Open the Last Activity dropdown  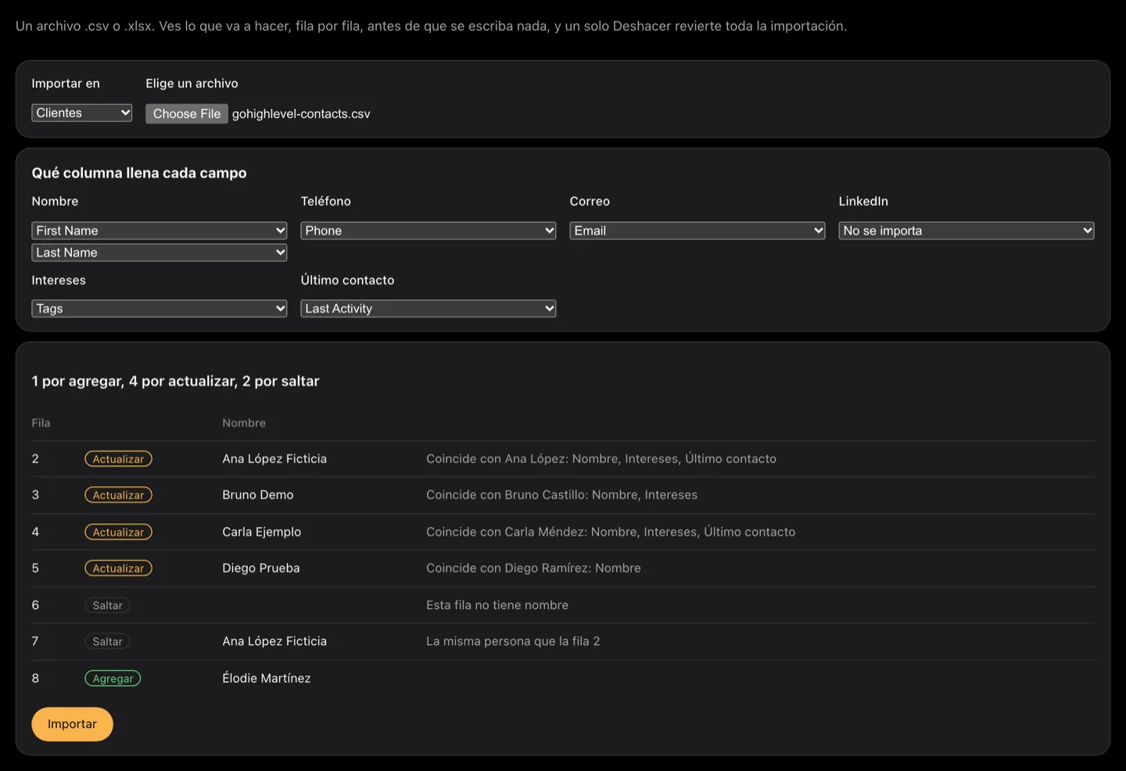429,309
